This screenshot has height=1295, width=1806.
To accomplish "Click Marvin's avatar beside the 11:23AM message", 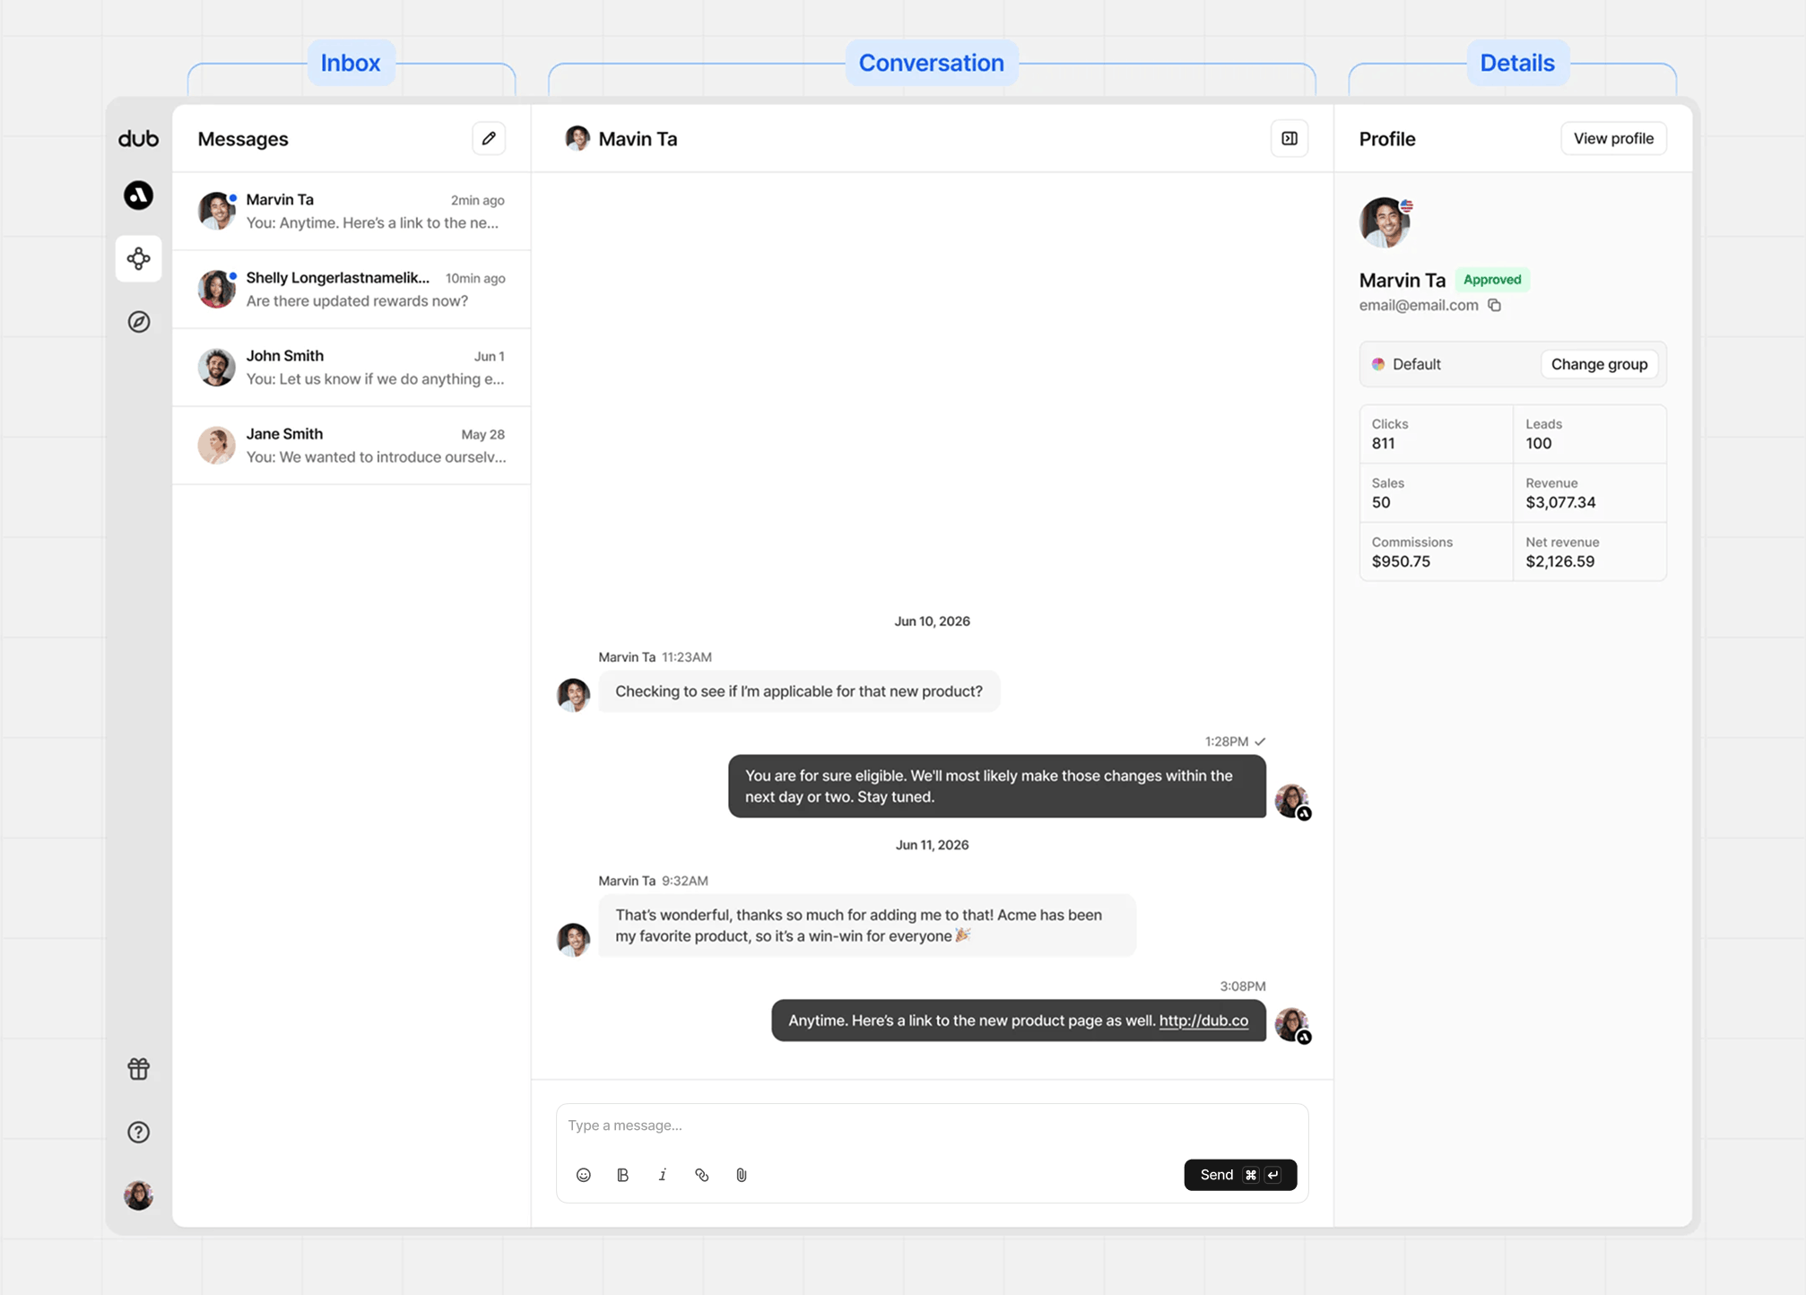I will [573, 695].
